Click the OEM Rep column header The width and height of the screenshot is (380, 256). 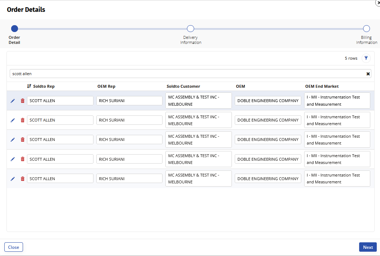click(x=106, y=86)
